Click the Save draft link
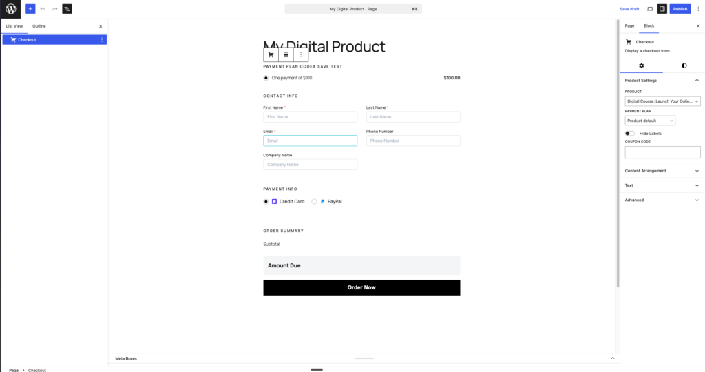The height and width of the screenshot is (372, 705). 629,9
